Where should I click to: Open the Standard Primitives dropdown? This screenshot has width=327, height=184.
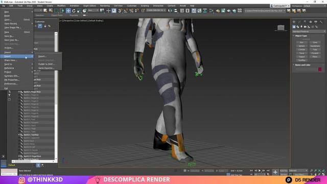tap(309, 32)
